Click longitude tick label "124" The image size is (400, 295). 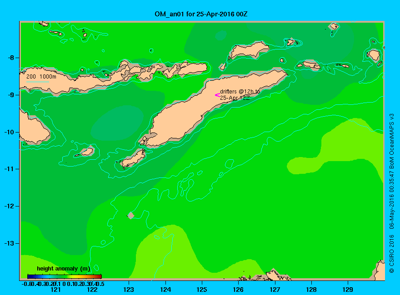coord(165,290)
